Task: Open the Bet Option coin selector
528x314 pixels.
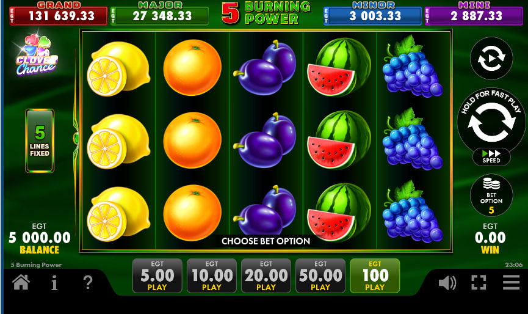Action: click(x=491, y=195)
